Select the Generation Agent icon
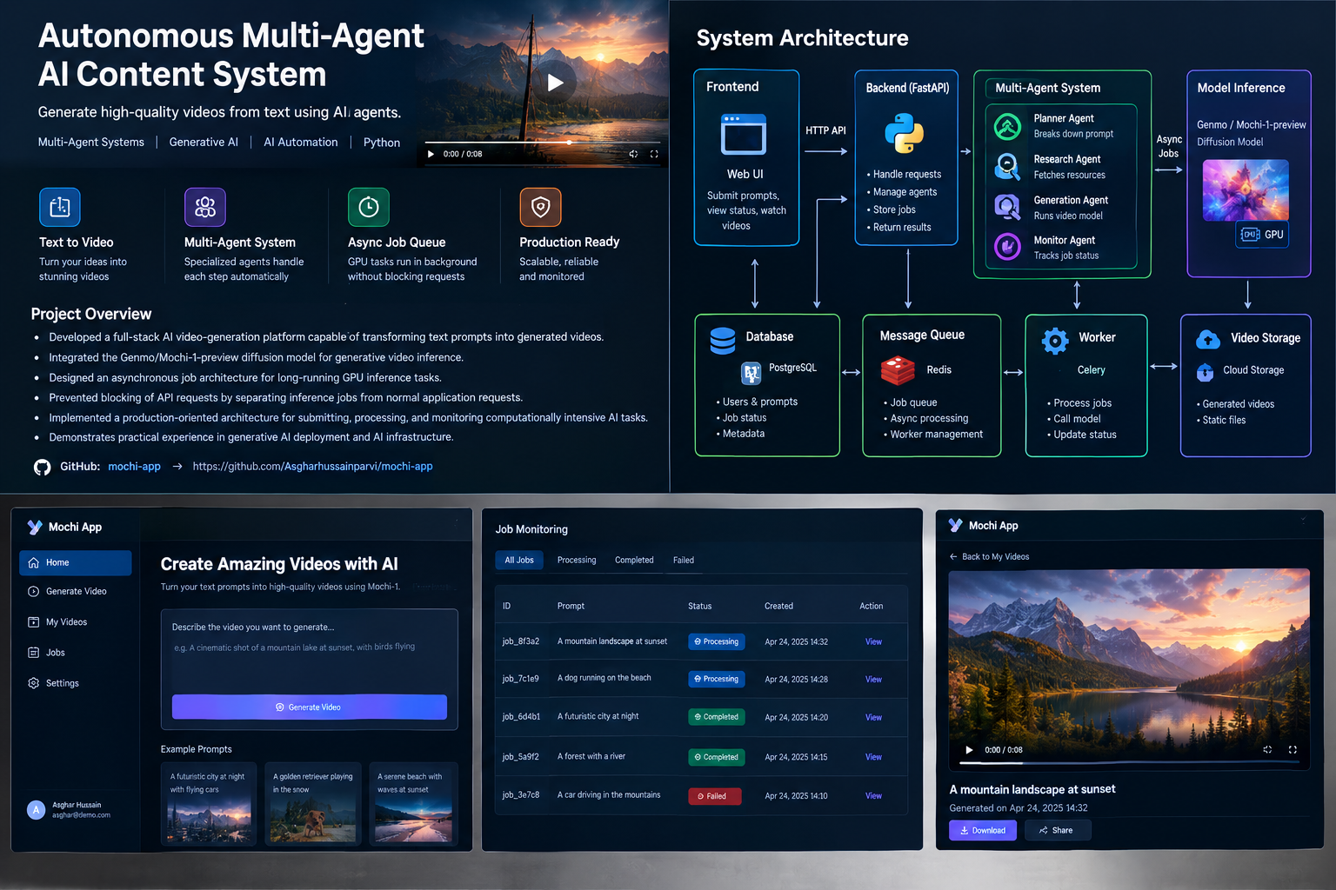This screenshot has height=890, width=1336. (x=1007, y=207)
